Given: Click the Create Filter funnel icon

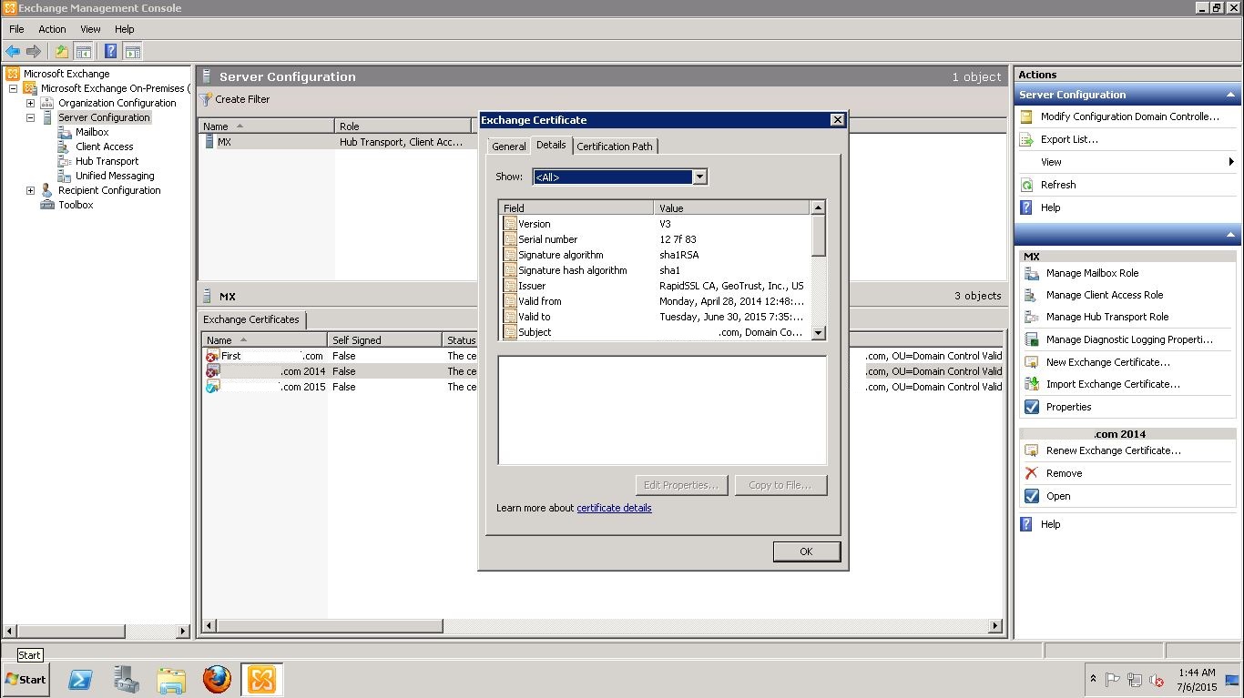Looking at the screenshot, I should click(207, 99).
